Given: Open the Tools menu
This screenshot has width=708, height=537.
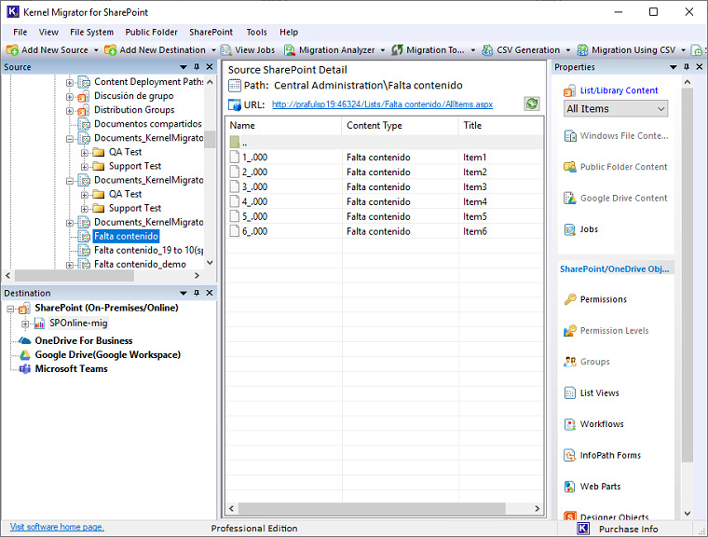Looking at the screenshot, I should (256, 32).
